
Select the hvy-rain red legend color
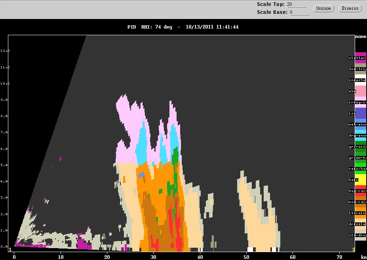tap(361, 191)
